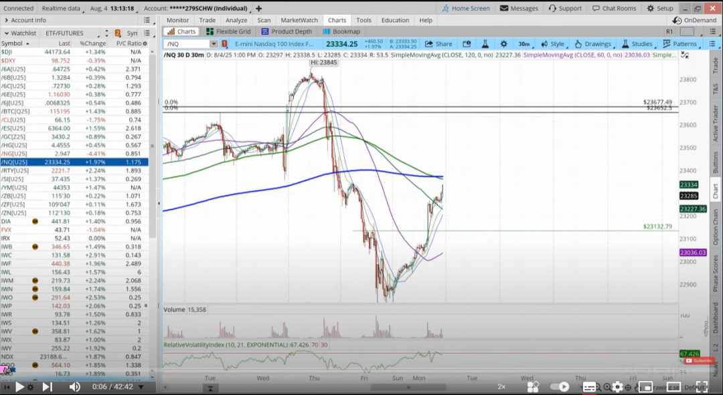The height and width of the screenshot is (395, 723).
Task: Open the ETF/FUTURES watchlist selector
Action: coord(72,33)
